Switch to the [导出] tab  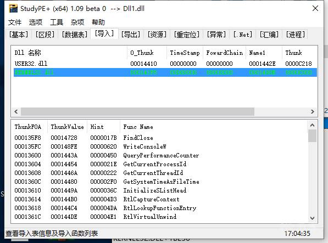[x=131, y=35]
